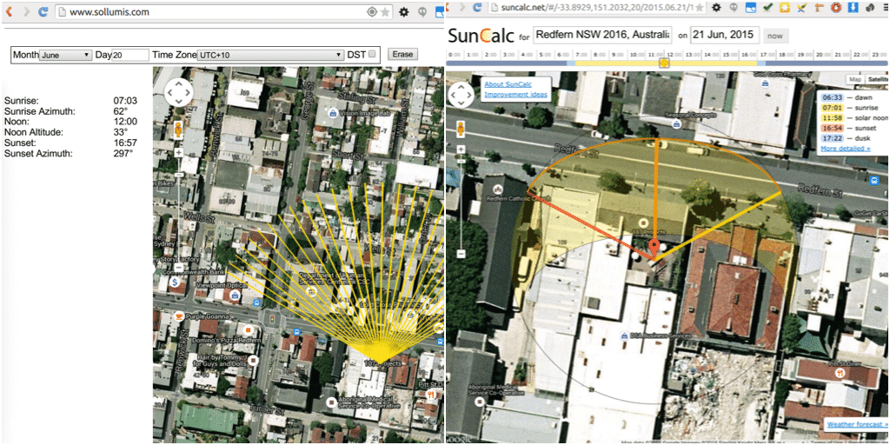Click forward arrow in sollumis browser window
The image size is (890, 445).
(x=26, y=11)
